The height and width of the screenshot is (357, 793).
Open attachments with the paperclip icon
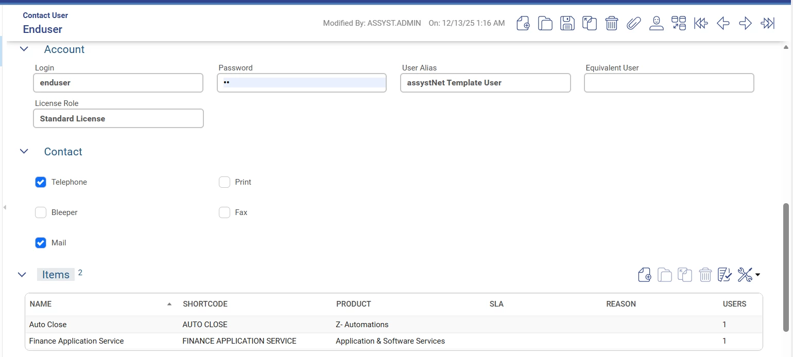click(634, 23)
